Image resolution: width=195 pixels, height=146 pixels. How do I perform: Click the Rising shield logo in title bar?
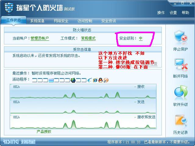click(x=9, y=8)
